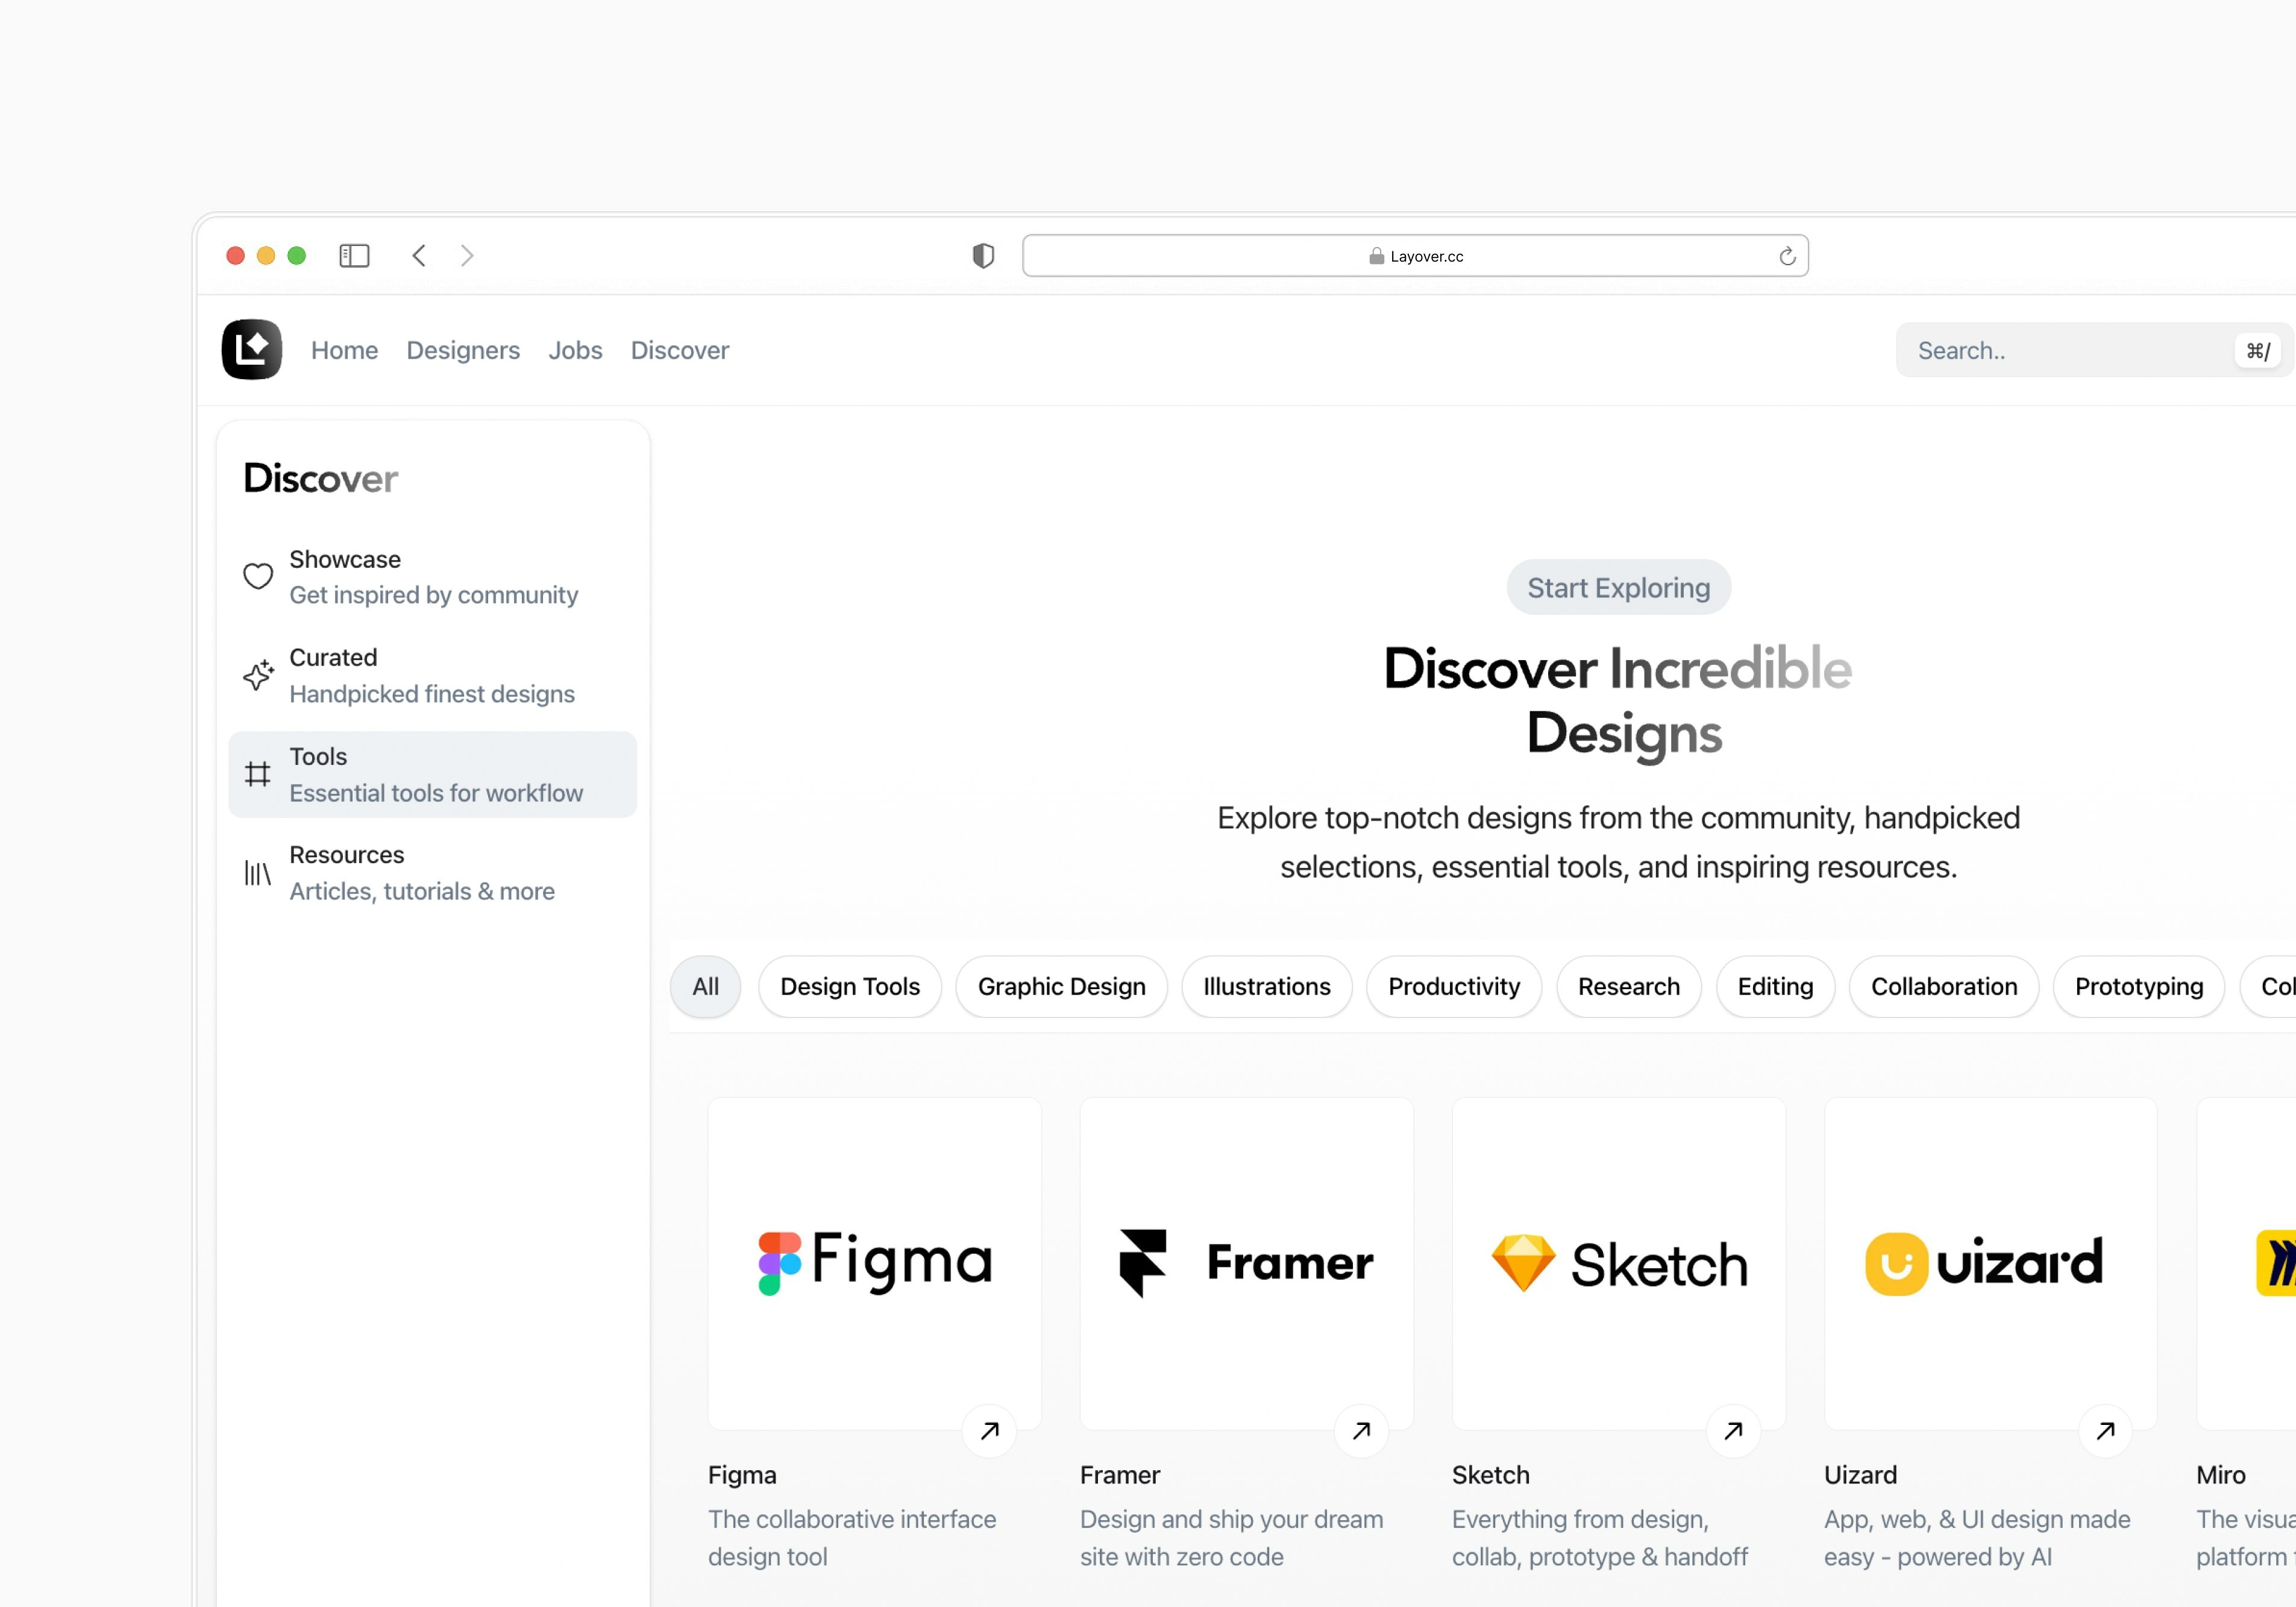The width and height of the screenshot is (2296, 1607).
Task: Click the Framer card title
Action: (x=1120, y=1475)
